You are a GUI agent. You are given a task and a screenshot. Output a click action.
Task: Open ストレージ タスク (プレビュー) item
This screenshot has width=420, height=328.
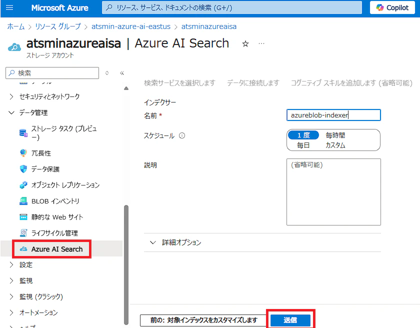coord(64,133)
